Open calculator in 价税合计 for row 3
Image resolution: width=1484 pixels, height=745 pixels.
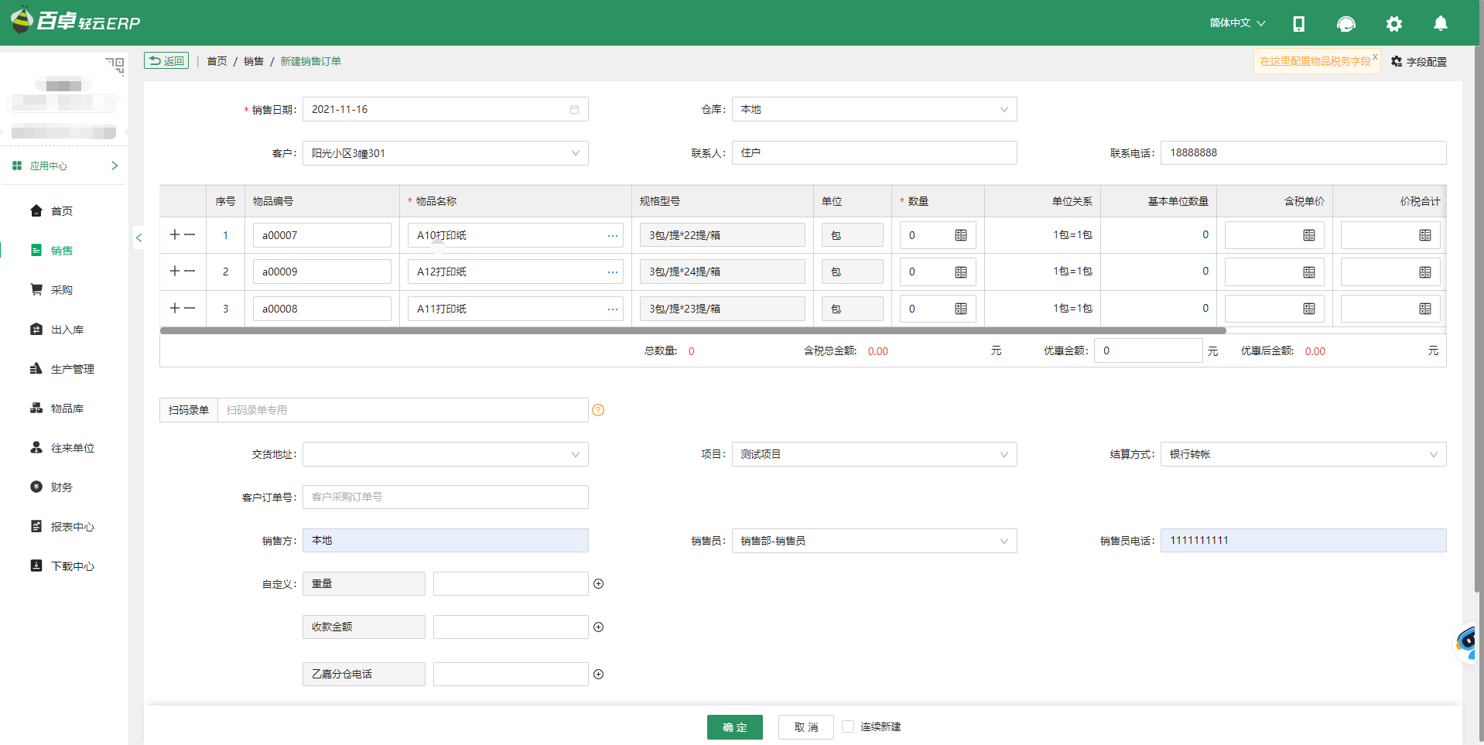pyautogui.click(x=1425, y=309)
